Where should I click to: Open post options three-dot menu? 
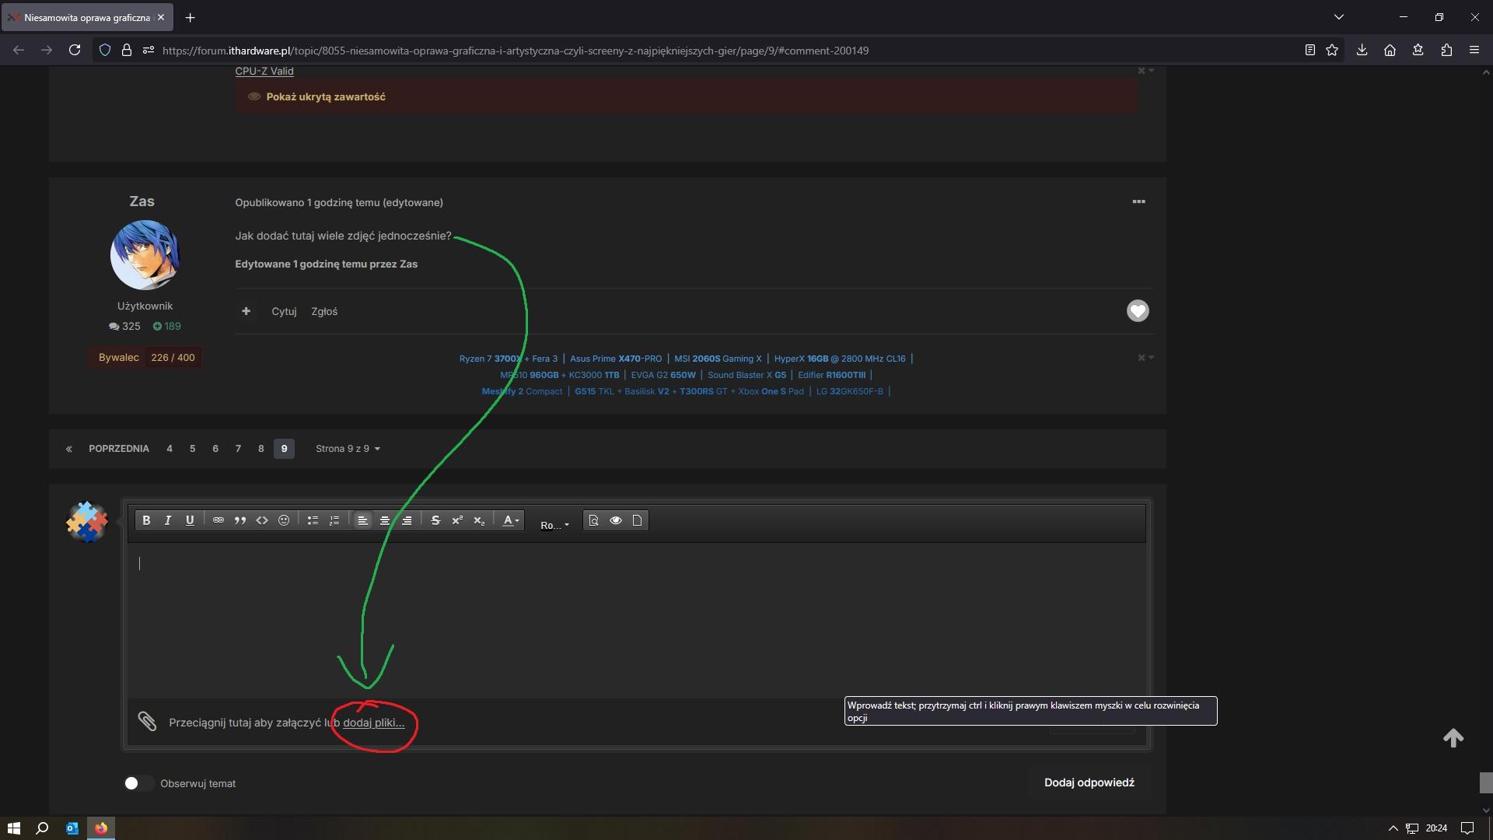click(x=1138, y=202)
